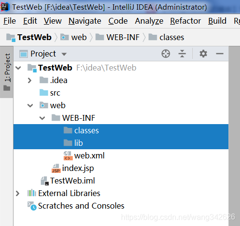240x226 pixels.
Task: Click the External Libraries bars icon
Action: pyautogui.click(x=32, y=193)
